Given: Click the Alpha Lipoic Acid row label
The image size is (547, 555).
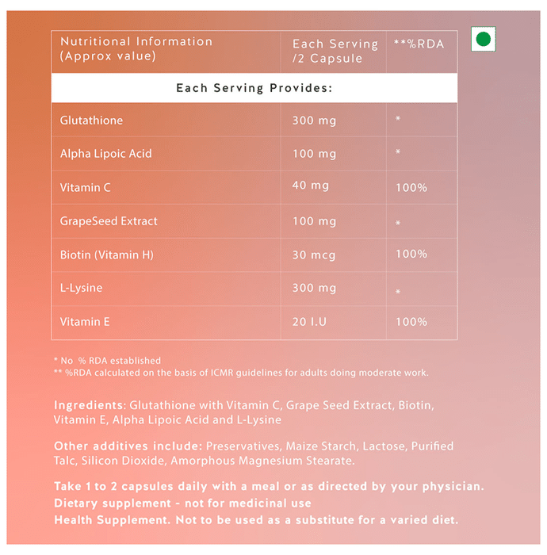Looking at the screenshot, I should 105,154.
